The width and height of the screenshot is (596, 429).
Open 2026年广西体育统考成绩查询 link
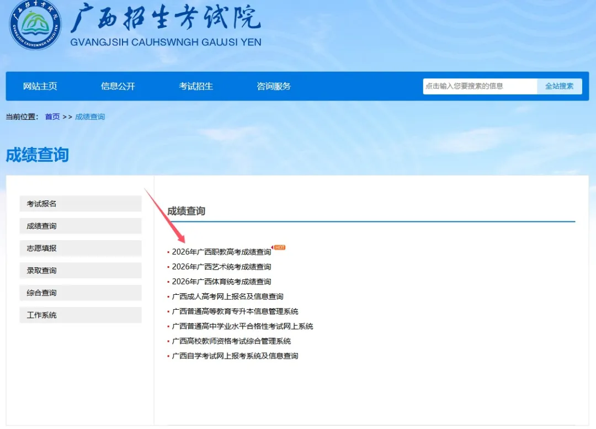[221, 282]
